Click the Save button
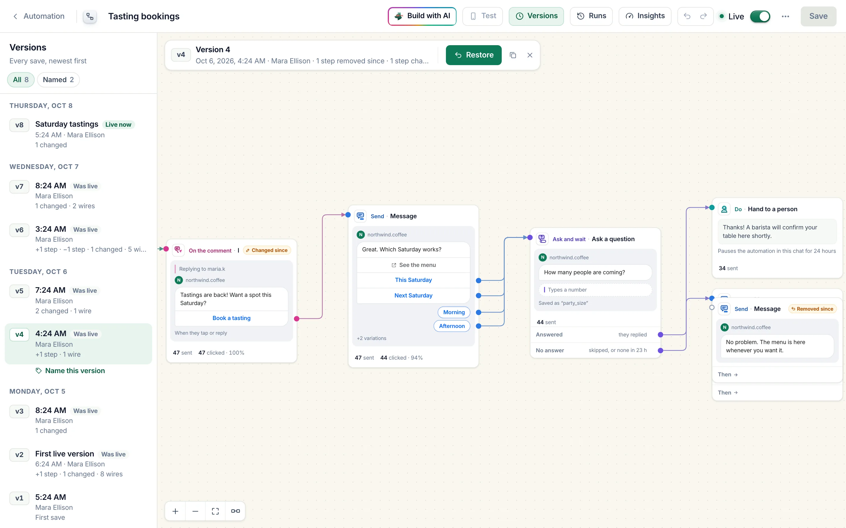Viewport: 846px width, 528px height. click(818, 16)
